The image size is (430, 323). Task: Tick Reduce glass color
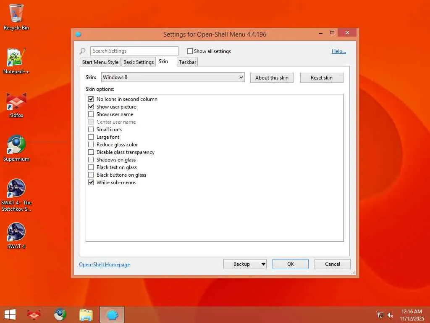tap(91, 145)
